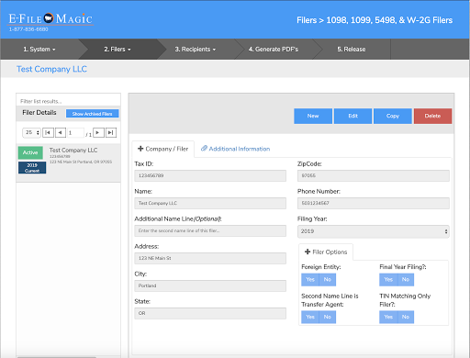Open the 3. Recipients dropdown menu
470x358 pixels.
click(196, 49)
